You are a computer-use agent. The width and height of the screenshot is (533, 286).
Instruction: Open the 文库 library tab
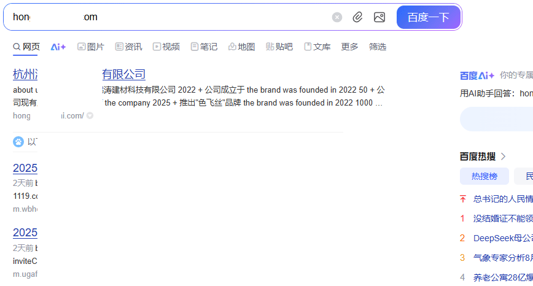317,47
